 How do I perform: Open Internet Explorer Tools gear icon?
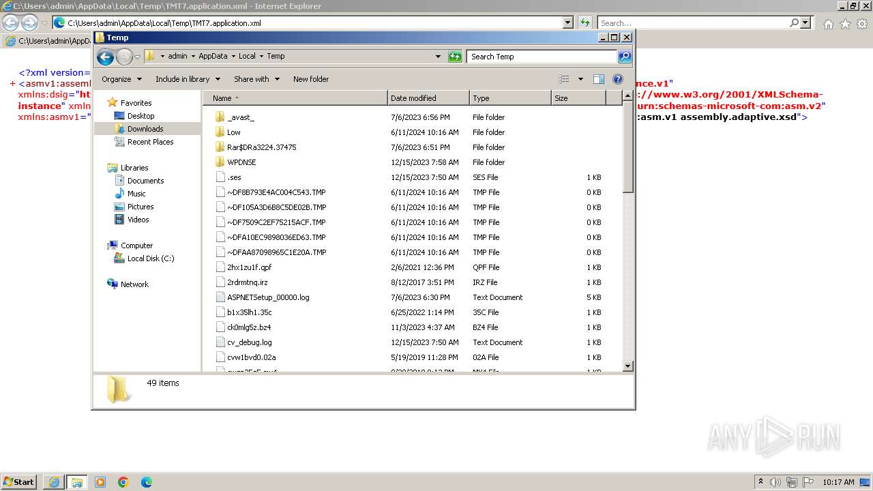(x=862, y=24)
